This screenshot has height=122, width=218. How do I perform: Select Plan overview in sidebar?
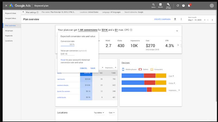10,25
